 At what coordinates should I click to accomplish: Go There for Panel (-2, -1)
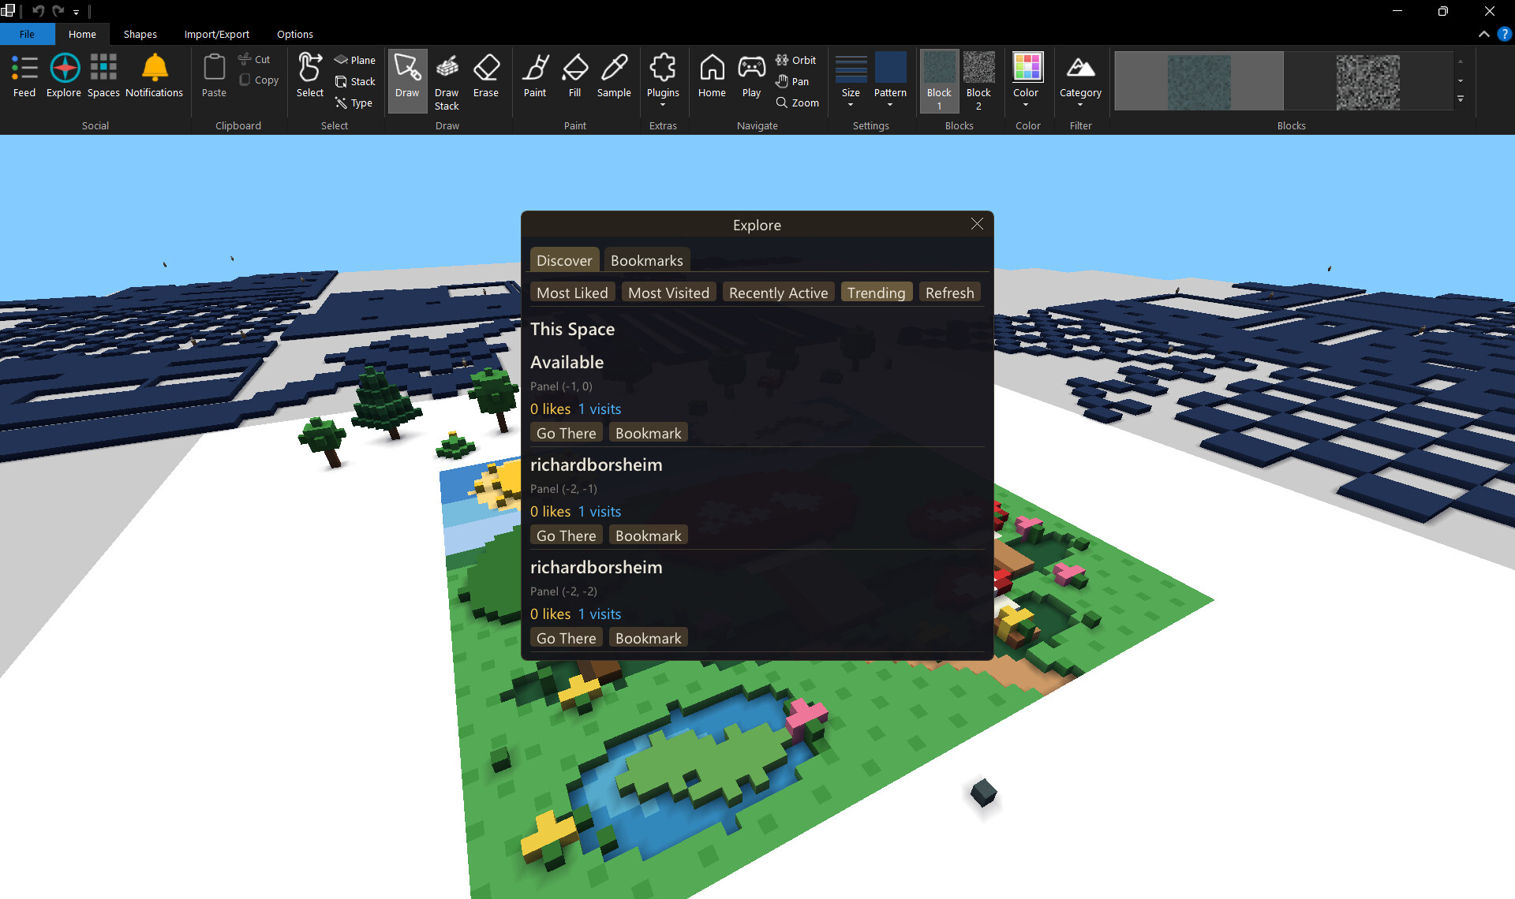[x=566, y=535]
